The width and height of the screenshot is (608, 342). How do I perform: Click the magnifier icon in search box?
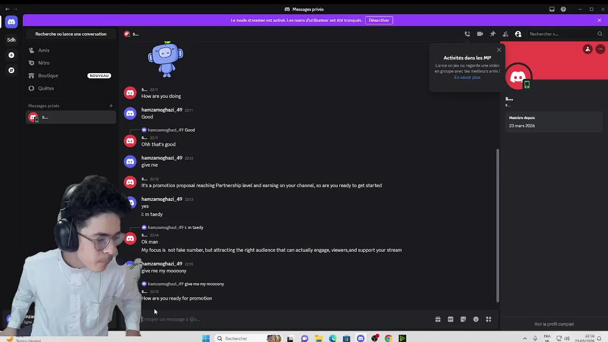pyautogui.click(x=599, y=34)
